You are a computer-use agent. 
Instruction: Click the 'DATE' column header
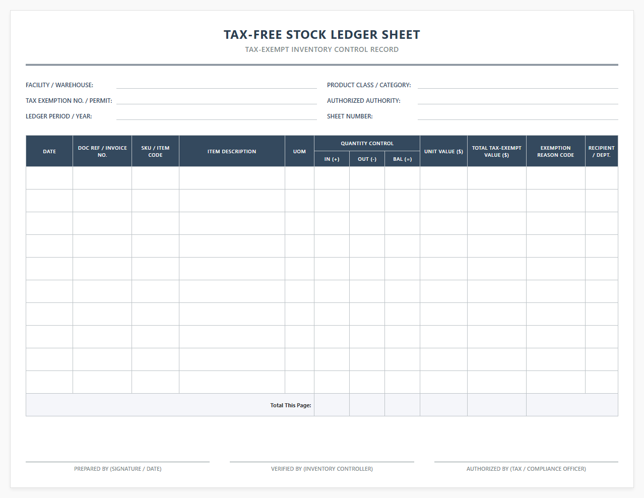[49, 151]
